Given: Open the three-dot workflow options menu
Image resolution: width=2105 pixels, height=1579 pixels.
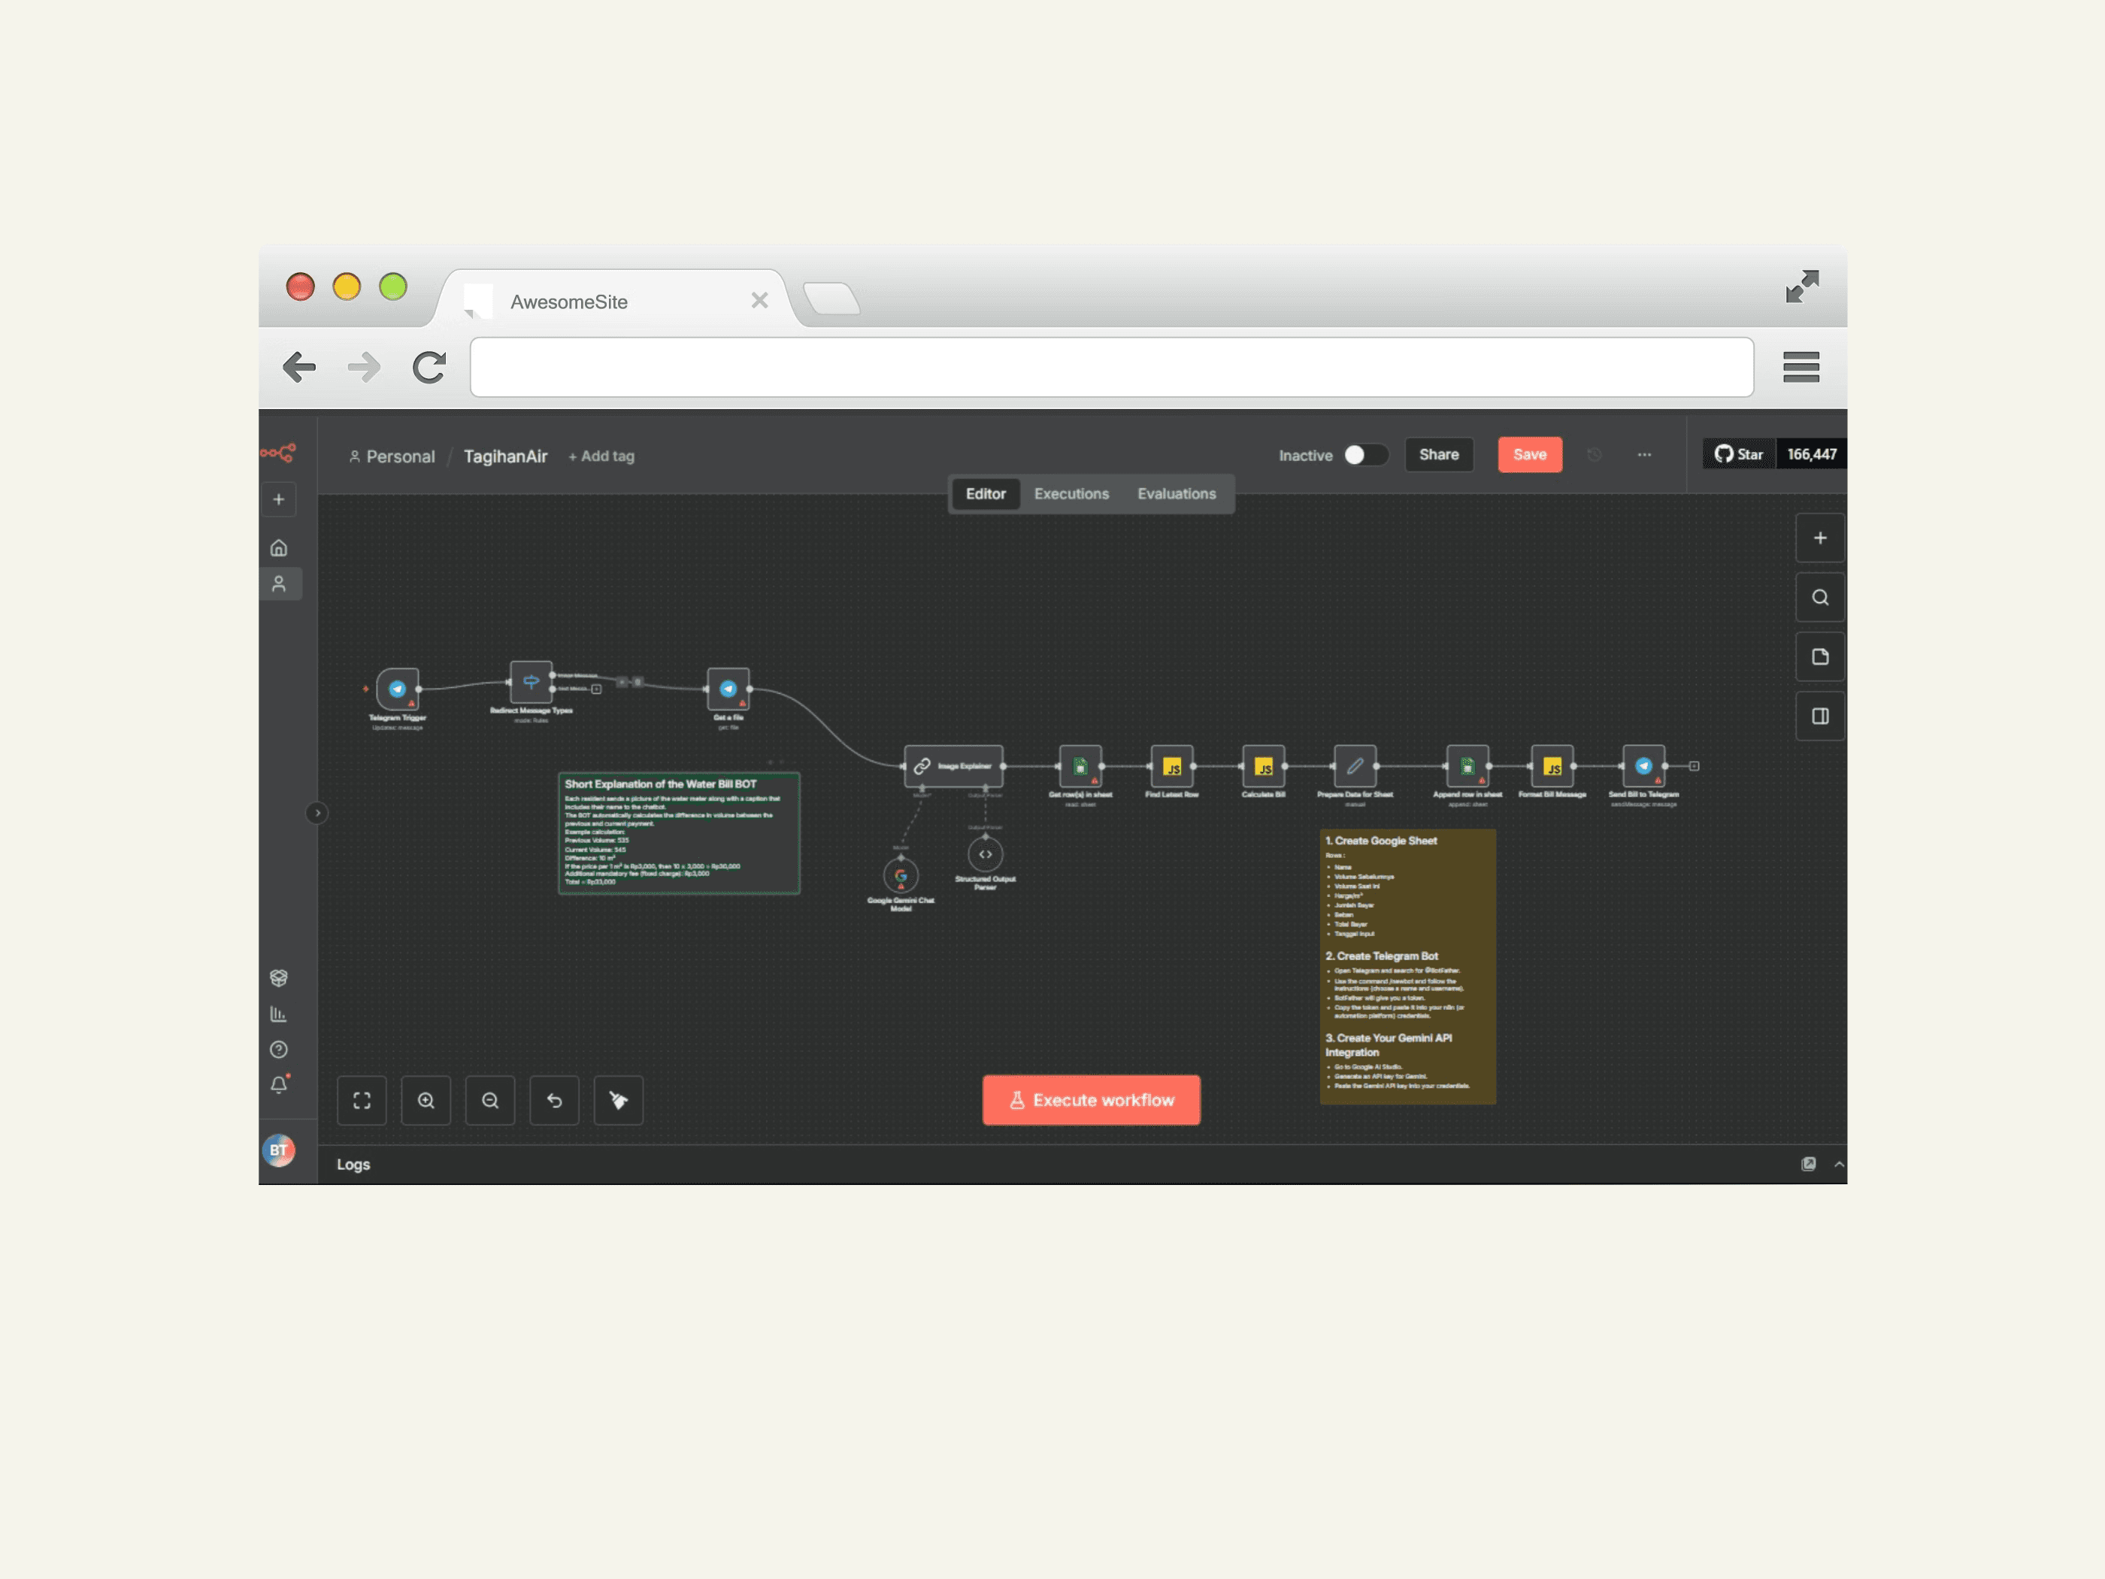Looking at the screenshot, I should 1646,455.
